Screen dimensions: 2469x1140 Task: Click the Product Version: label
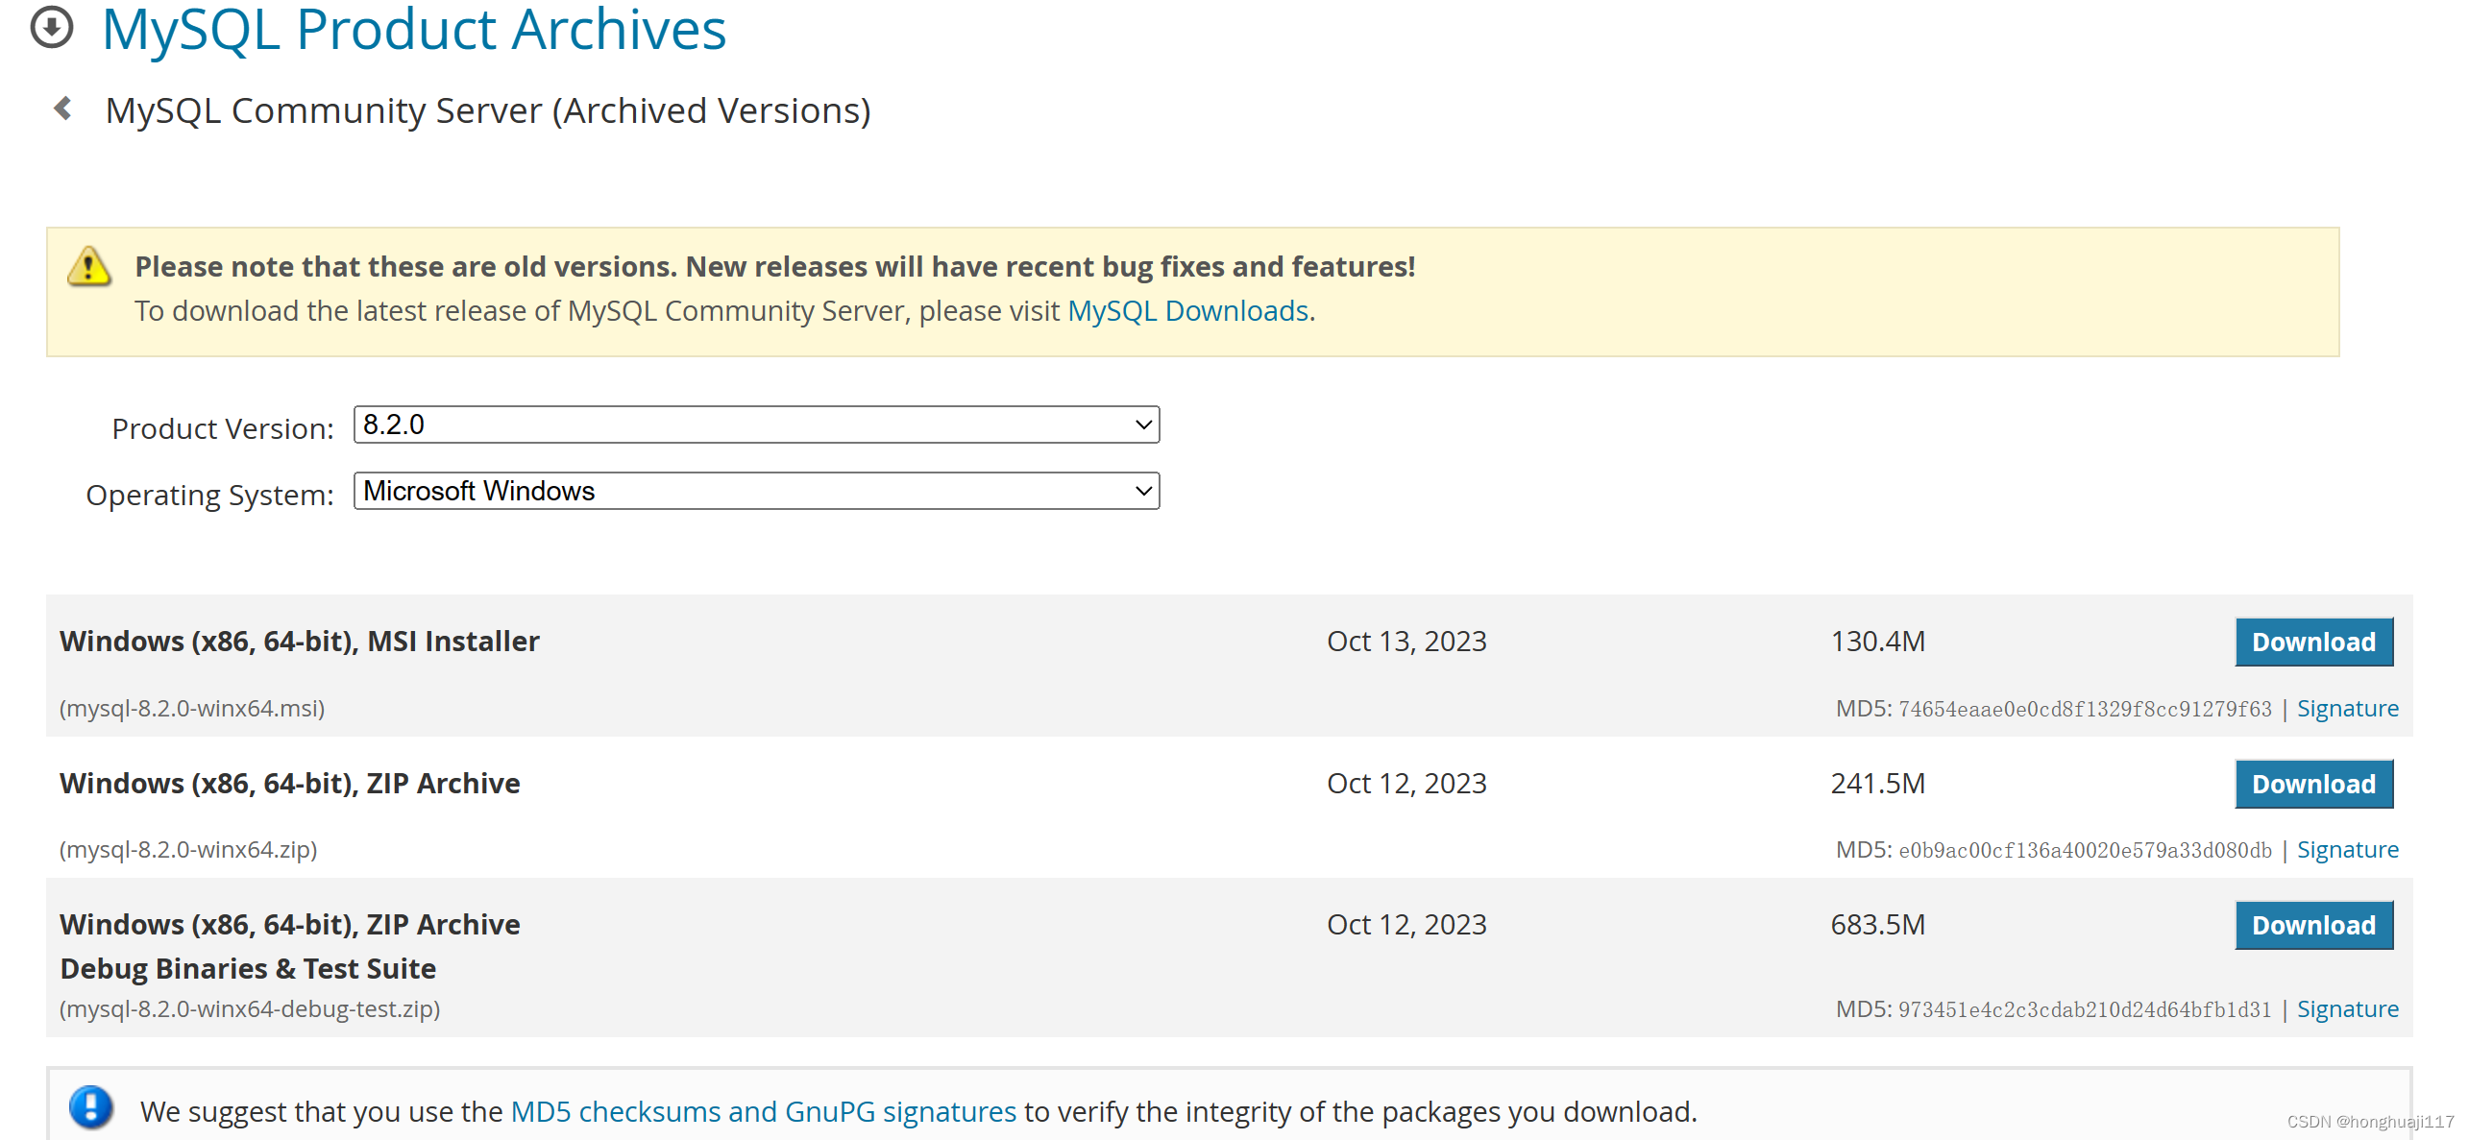click(223, 428)
